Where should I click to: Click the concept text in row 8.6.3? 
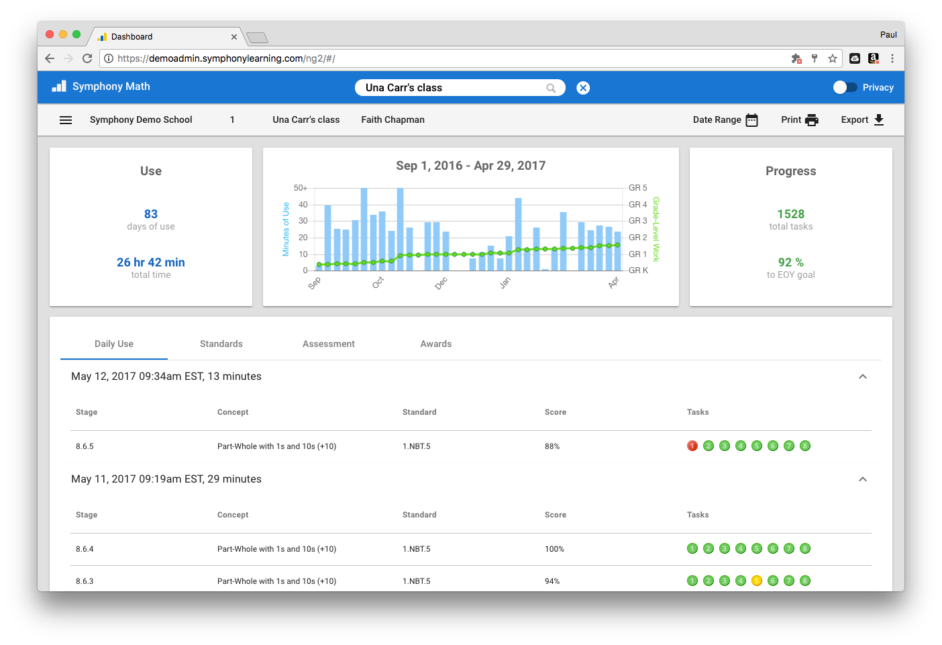click(276, 581)
